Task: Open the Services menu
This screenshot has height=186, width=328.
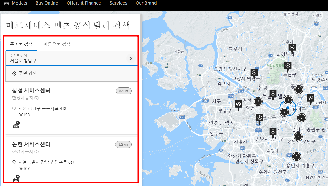Action: [x=118, y=3]
